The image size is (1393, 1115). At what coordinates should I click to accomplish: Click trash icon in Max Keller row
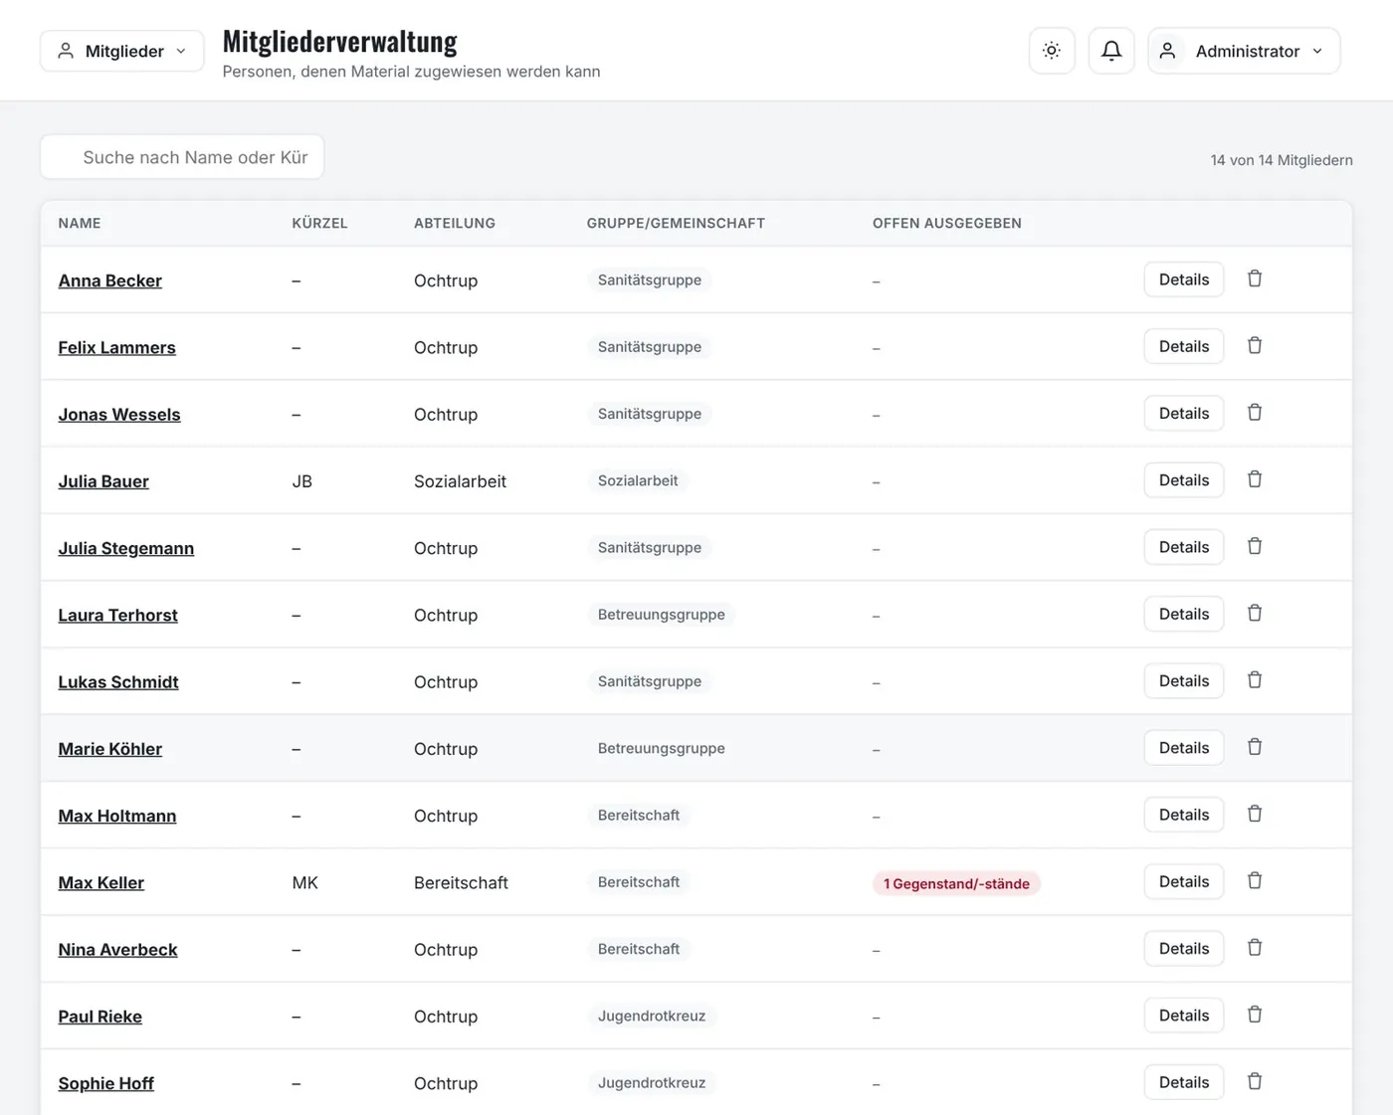(x=1255, y=881)
